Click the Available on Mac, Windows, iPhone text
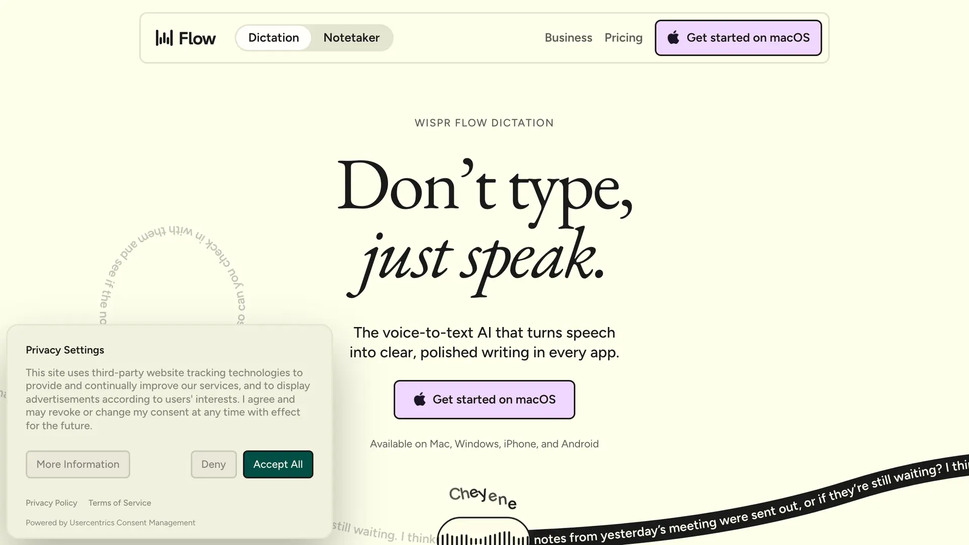 (x=484, y=444)
